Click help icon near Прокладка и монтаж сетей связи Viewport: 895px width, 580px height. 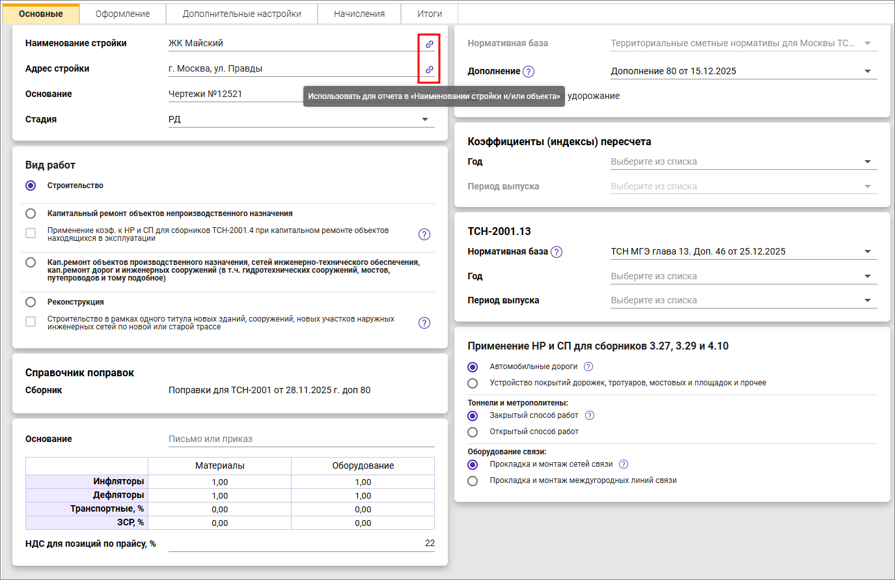624,464
